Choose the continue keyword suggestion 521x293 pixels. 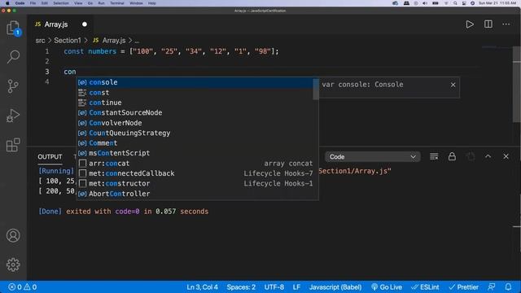[195, 103]
